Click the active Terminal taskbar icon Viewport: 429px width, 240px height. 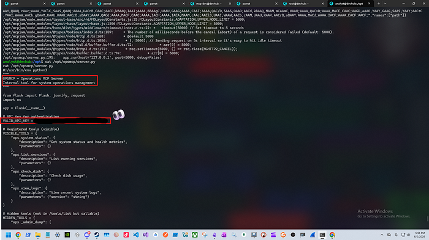[322, 235]
